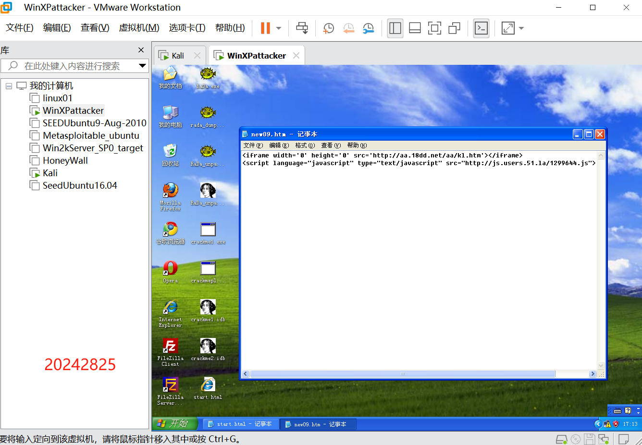
Task: Click Notepad horizontal scrollbar thumb
Action: pos(403,374)
